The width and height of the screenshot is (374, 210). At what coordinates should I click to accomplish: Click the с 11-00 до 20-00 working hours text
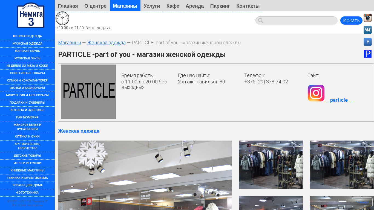[x=144, y=84]
